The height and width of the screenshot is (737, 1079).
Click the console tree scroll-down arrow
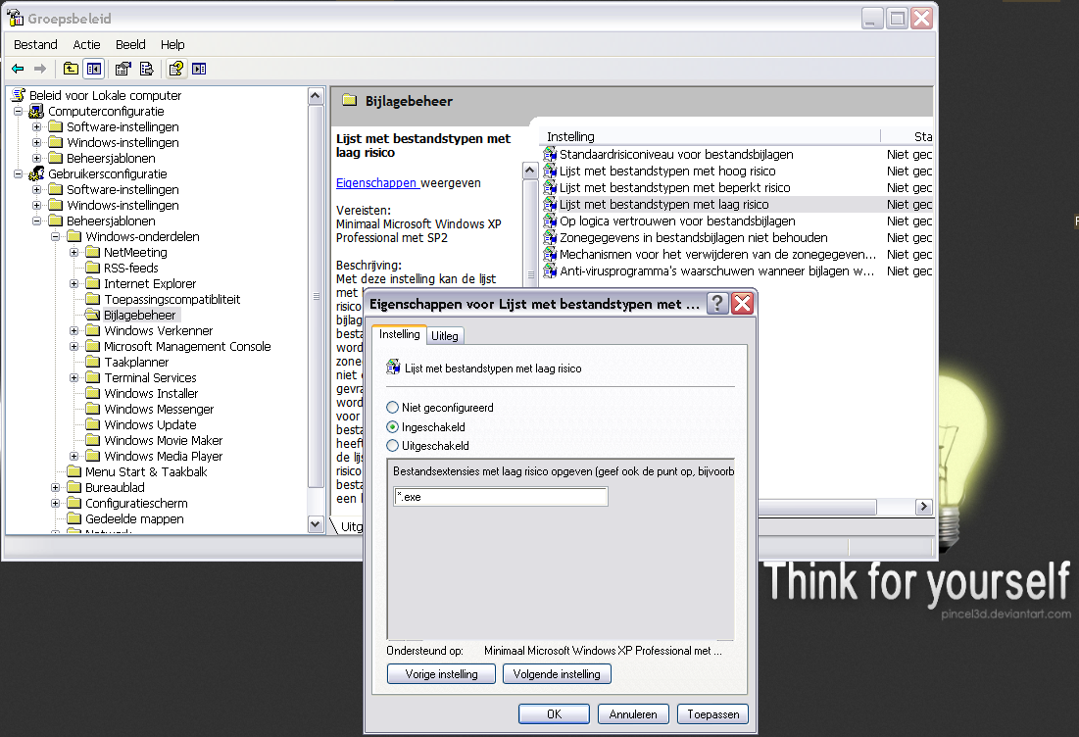click(x=316, y=524)
